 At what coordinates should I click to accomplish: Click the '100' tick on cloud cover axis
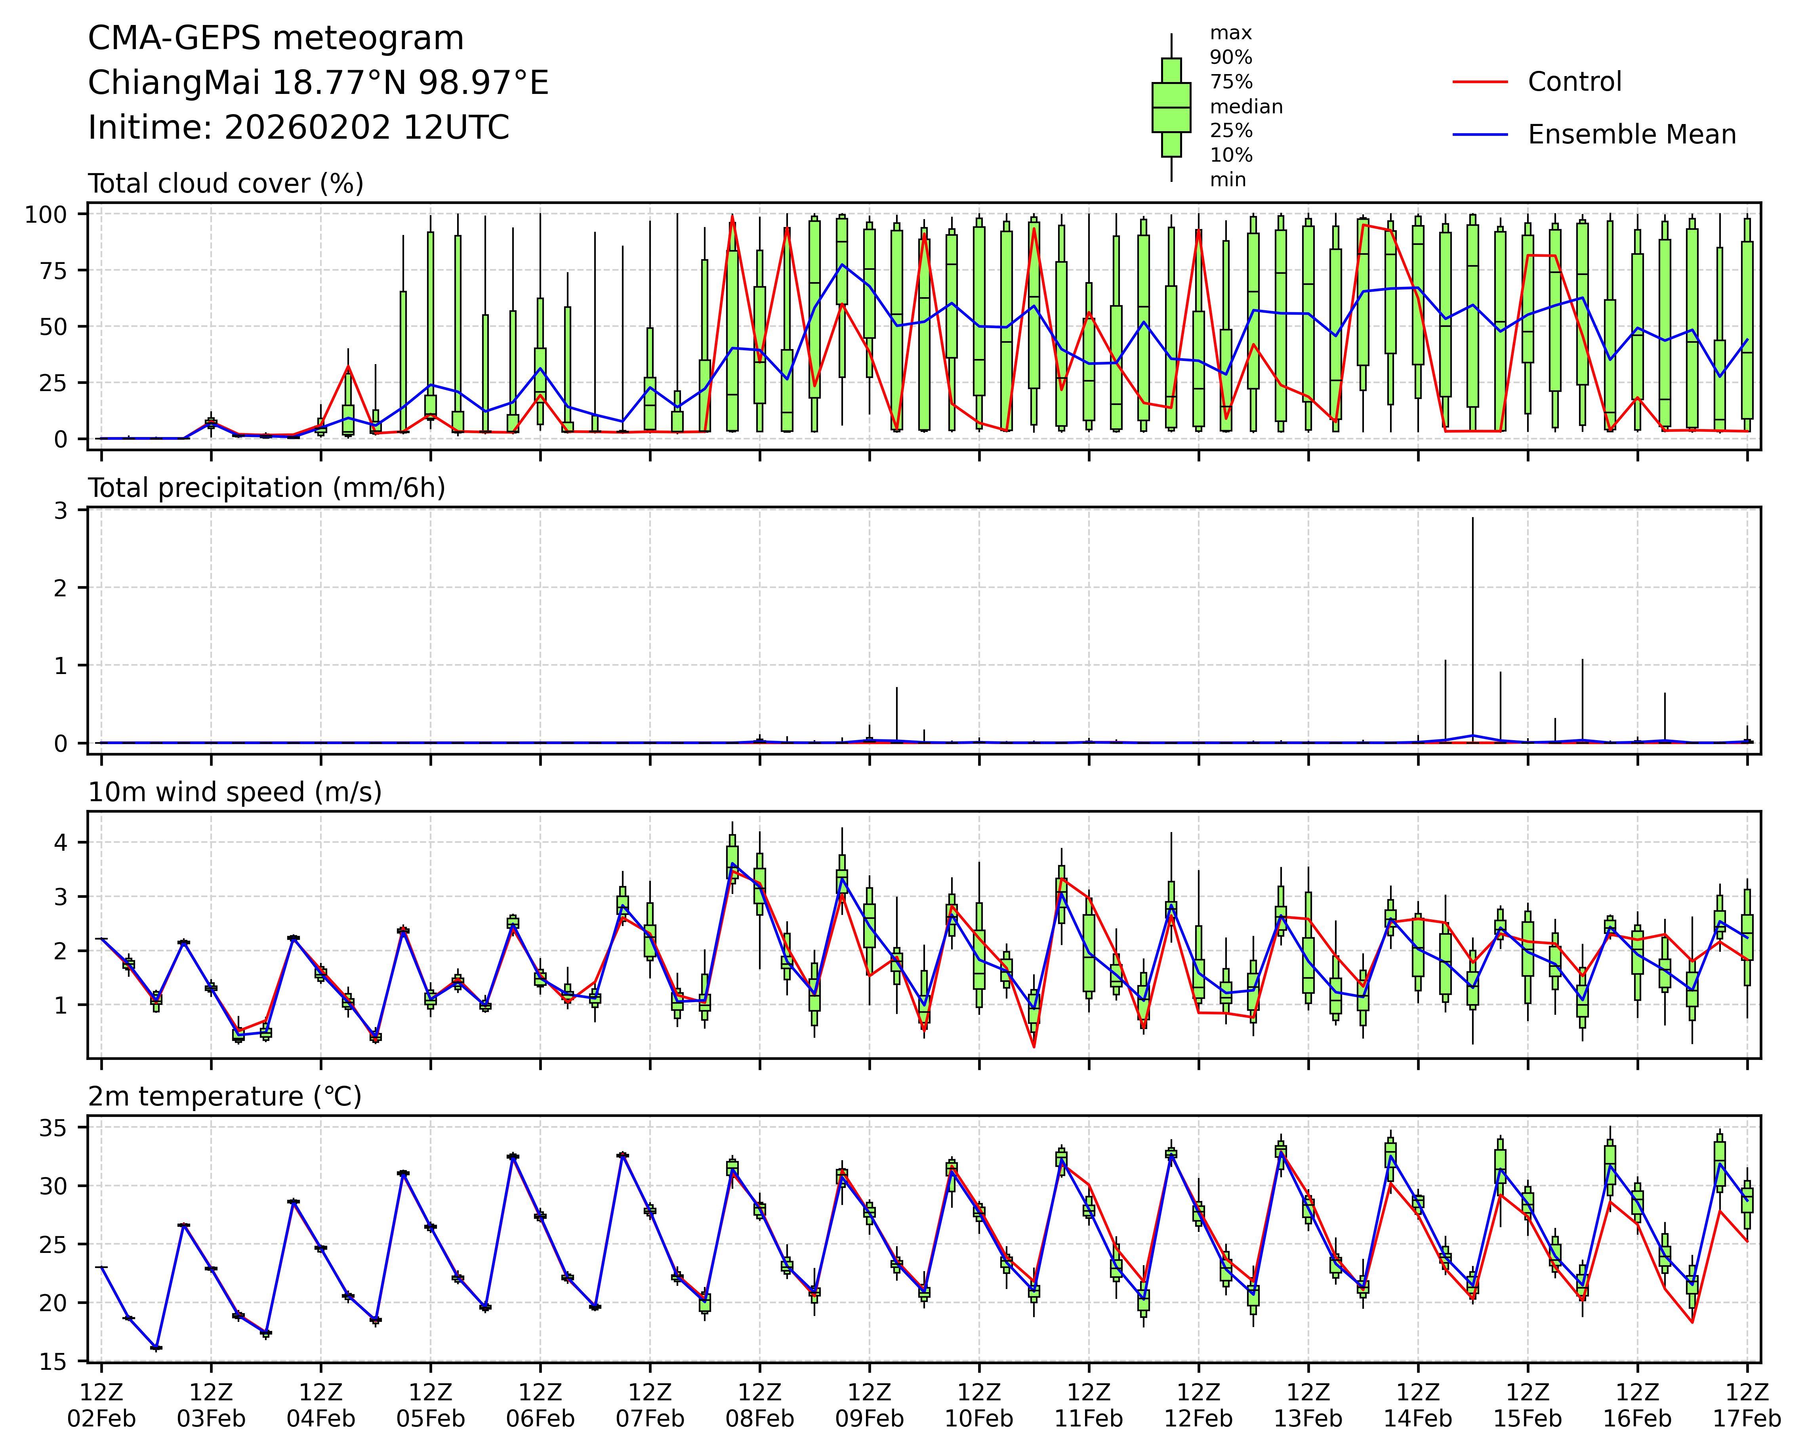tap(45, 214)
